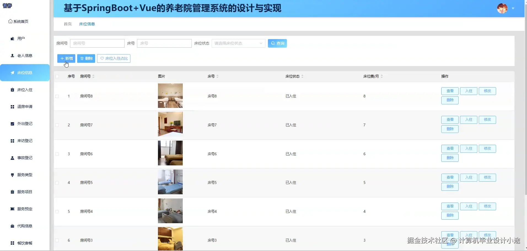Open the 餐饮套餐 section
Image resolution: width=527 pixels, height=251 pixels.
coord(25,243)
